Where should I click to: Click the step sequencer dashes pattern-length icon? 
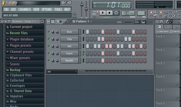tap(53, 22)
